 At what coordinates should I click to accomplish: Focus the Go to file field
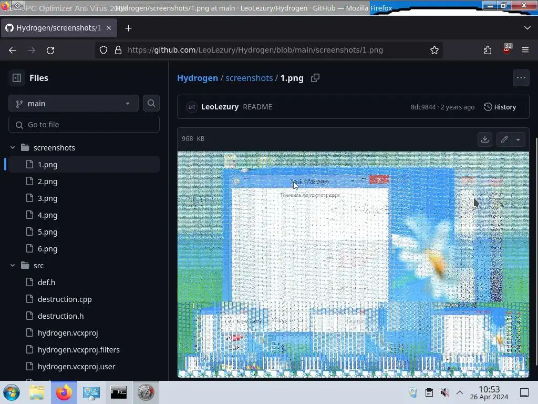pos(84,124)
